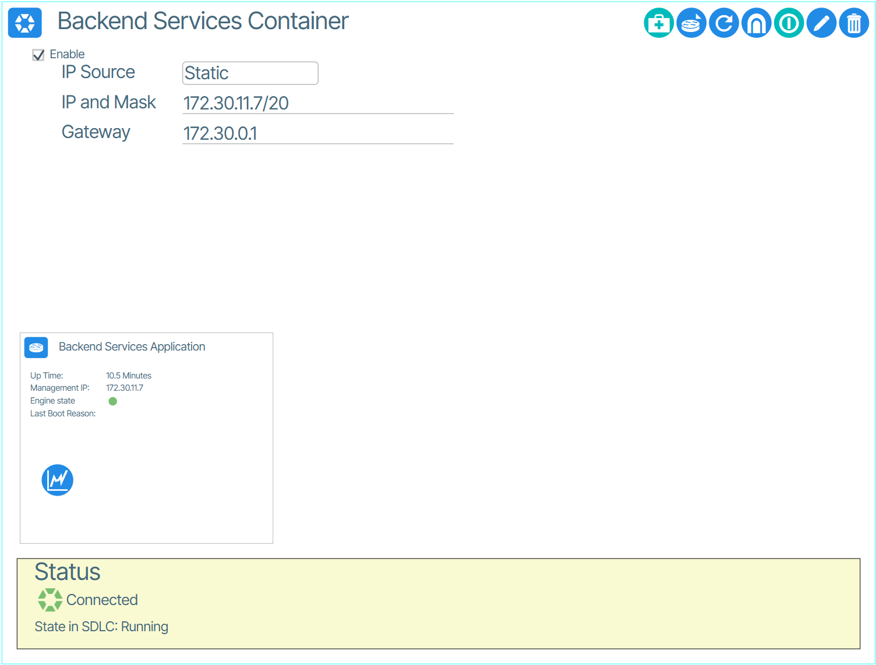The width and height of the screenshot is (876, 665).
Task: Toggle the container power button
Action: point(789,23)
